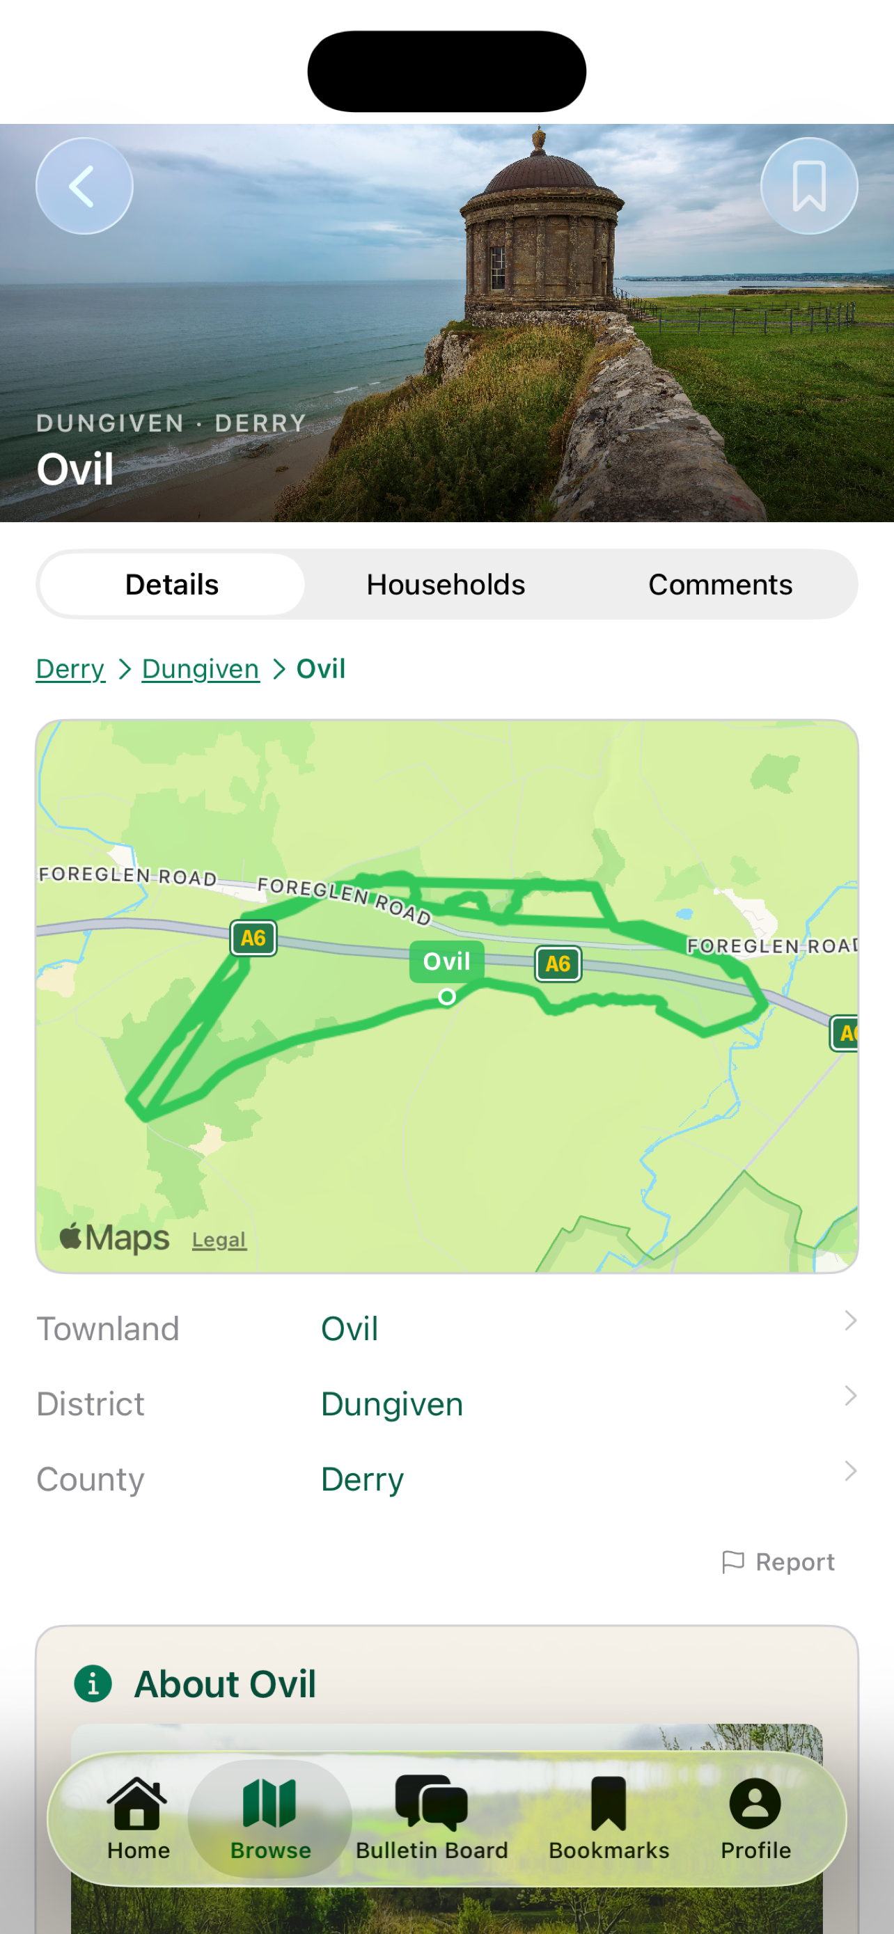Tap the flag icon next to Report
This screenshot has width=894, height=1934.
point(732,1561)
